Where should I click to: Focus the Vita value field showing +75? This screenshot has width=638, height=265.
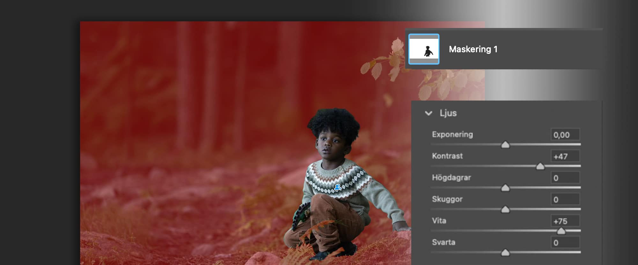(x=565, y=221)
